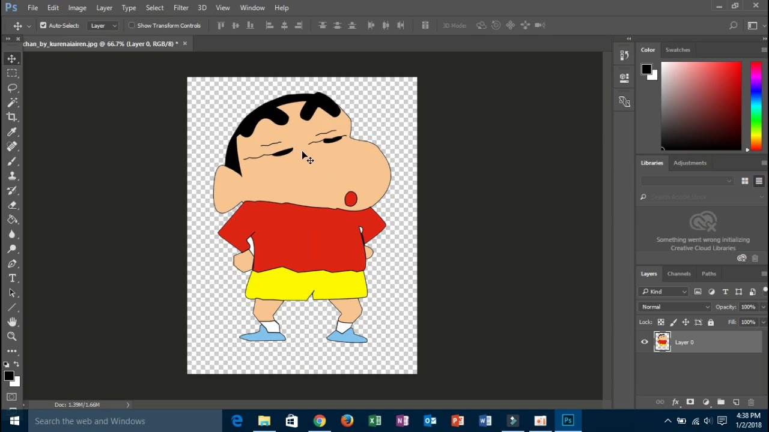Create a new layer group

coord(721,402)
